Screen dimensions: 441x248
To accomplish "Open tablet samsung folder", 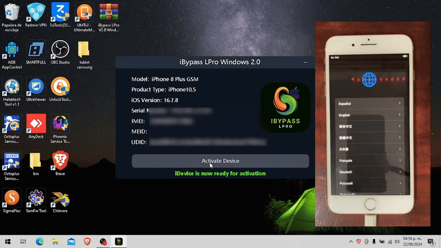I will point(84,55).
